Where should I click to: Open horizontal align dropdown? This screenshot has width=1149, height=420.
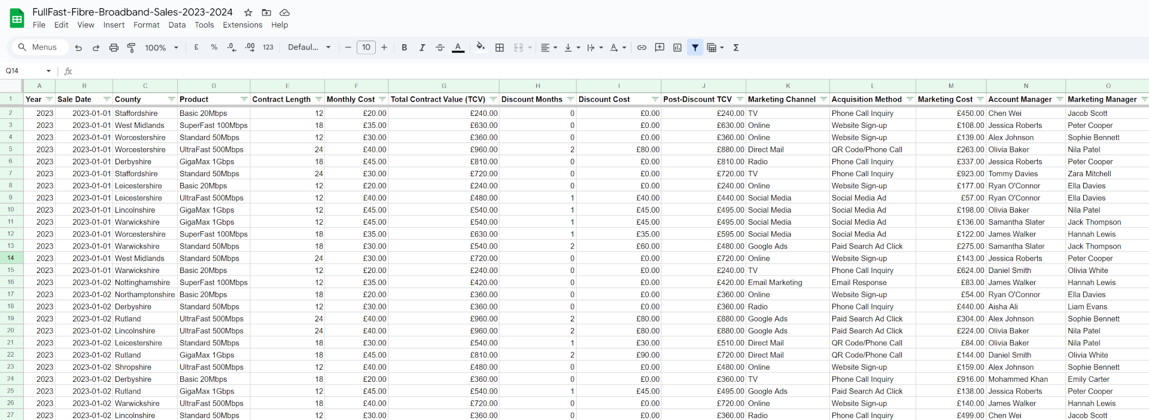[549, 47]
